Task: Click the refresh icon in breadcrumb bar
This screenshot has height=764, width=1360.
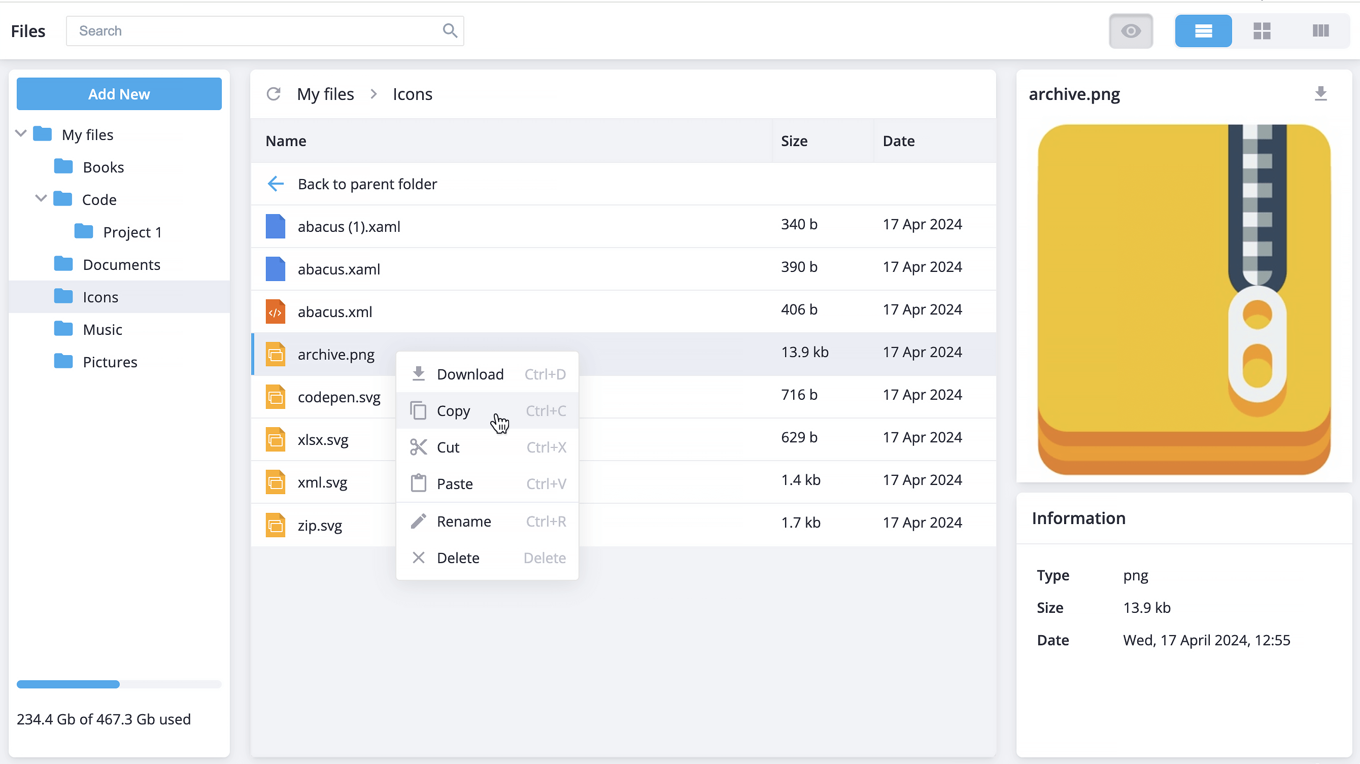Action: coord(274,93)
